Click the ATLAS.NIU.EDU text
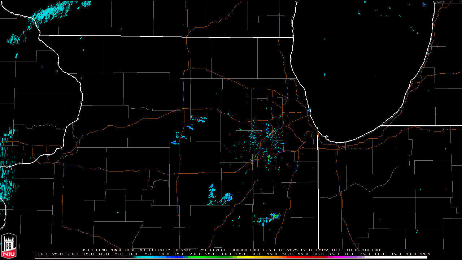 pyautogui.click(x=362, y=250)
